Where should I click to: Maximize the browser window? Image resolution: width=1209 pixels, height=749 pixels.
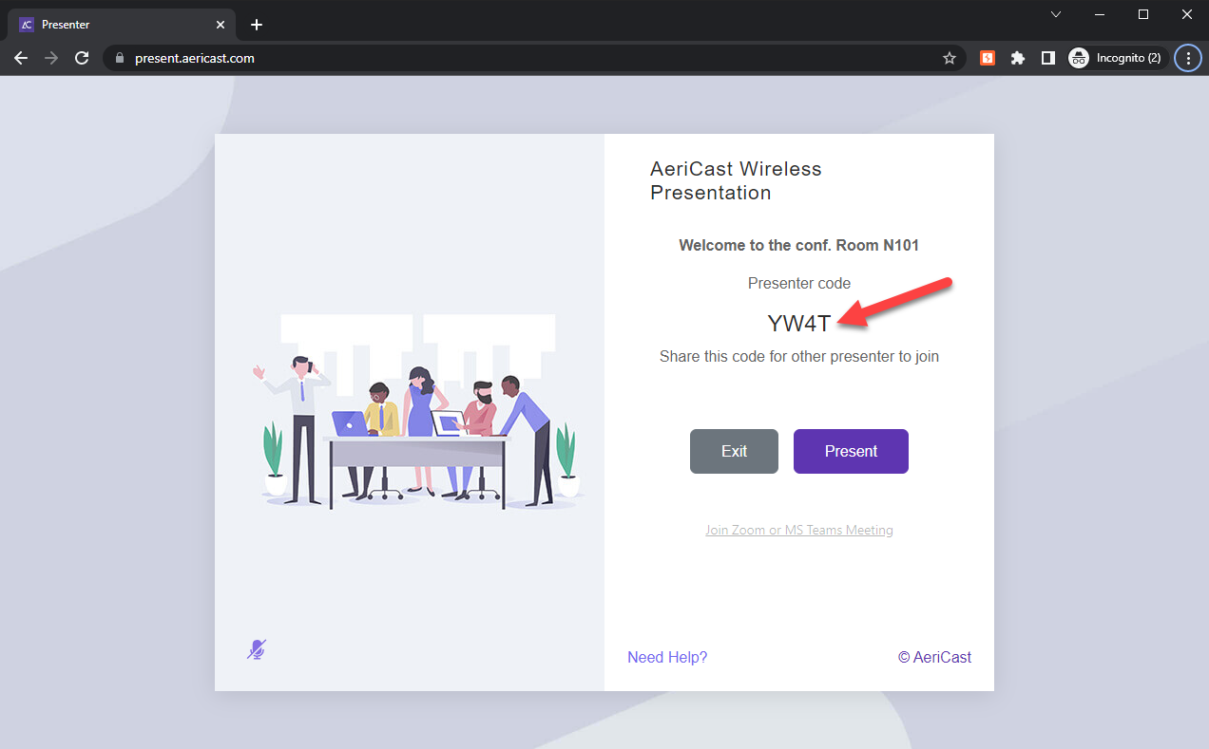point(1143,14)
